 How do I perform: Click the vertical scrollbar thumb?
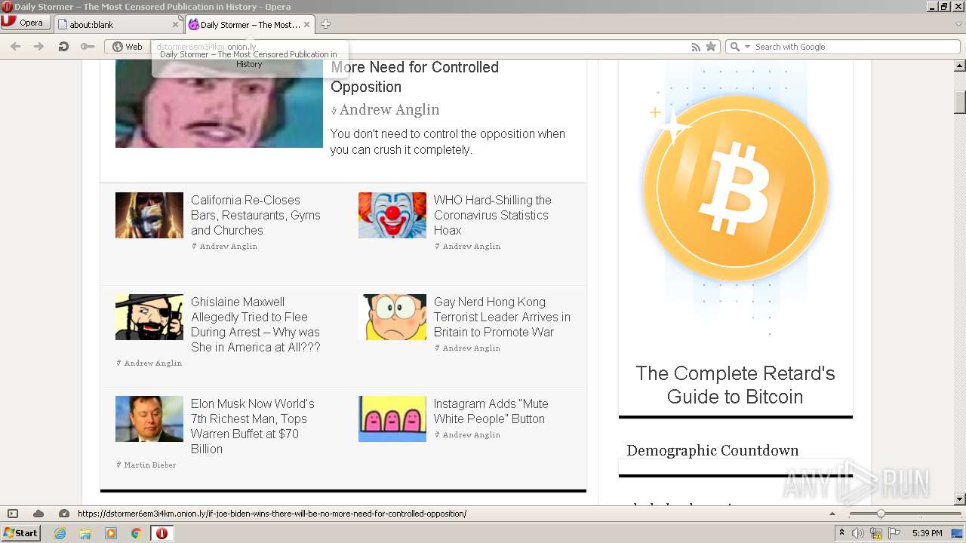[x=960, y=102]
